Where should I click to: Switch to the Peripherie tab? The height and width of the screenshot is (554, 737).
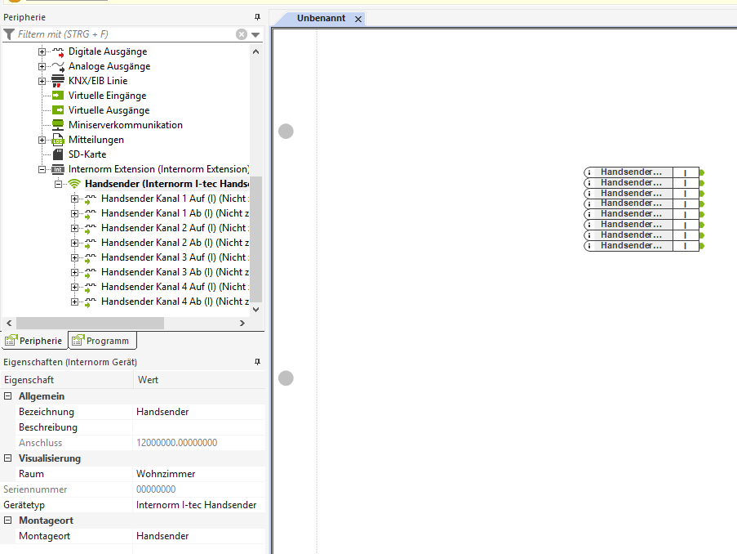pyautogui.click(x=33, y=341)
